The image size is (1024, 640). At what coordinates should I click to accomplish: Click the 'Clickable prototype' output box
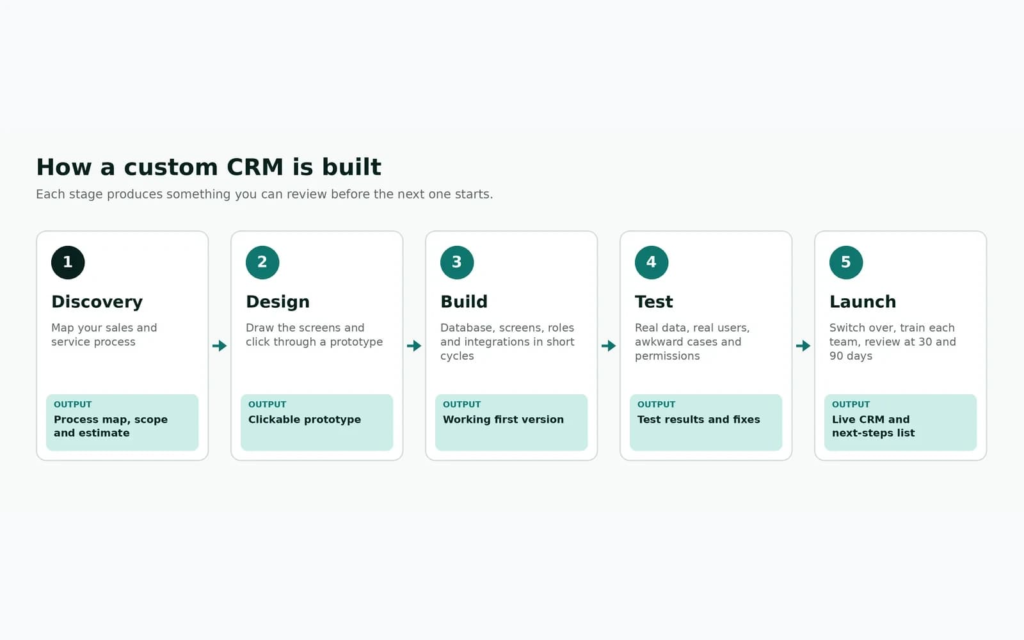[317, 422]
